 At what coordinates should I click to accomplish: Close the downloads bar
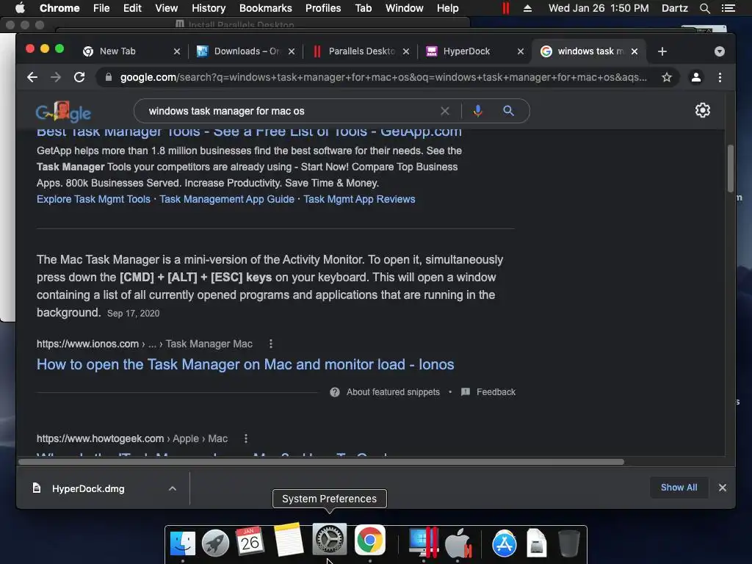pyautogui.click(x=723, y=488)
